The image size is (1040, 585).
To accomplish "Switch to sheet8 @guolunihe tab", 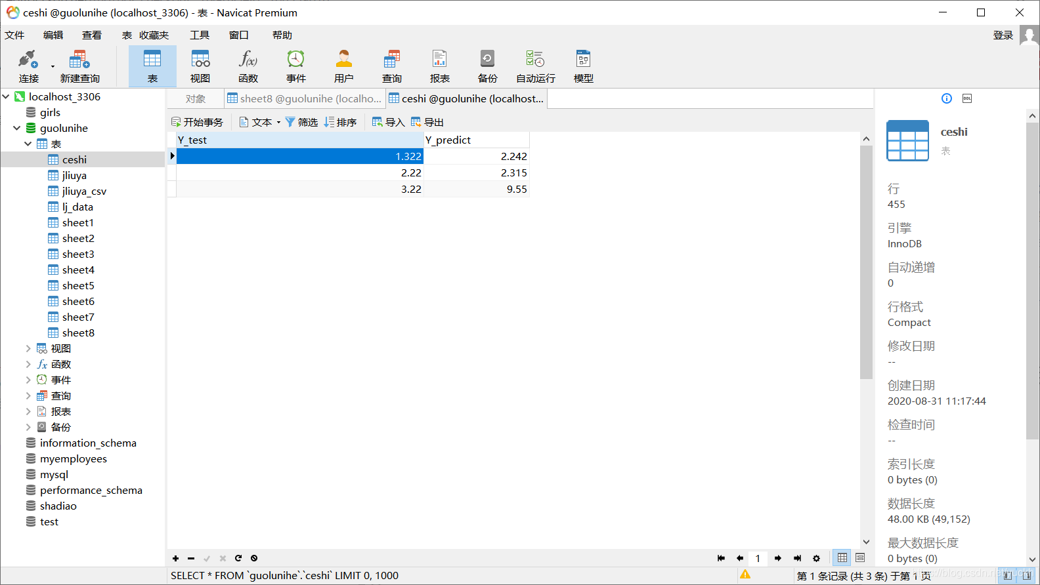I will (304, 98).
